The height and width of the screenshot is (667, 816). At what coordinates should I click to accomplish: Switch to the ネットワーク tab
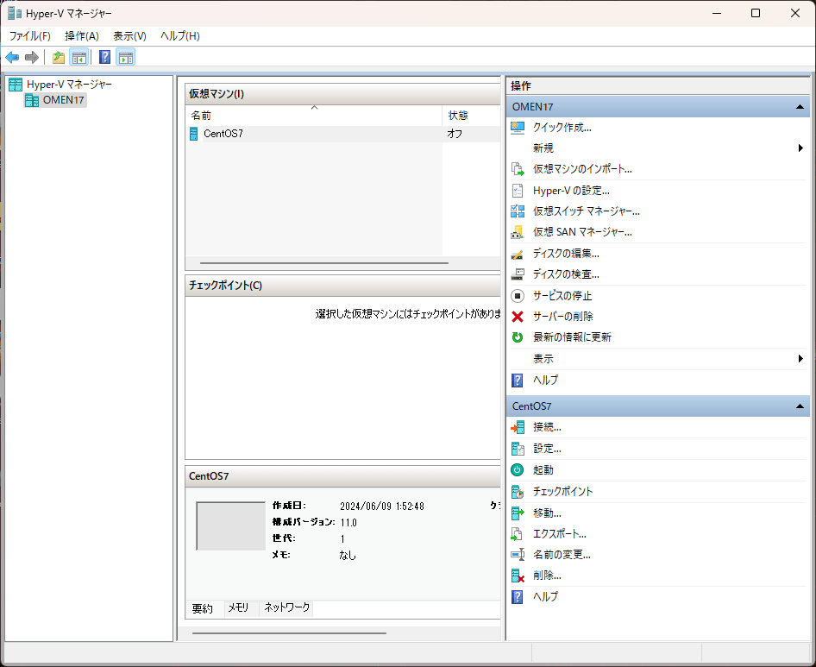[286, 607]
